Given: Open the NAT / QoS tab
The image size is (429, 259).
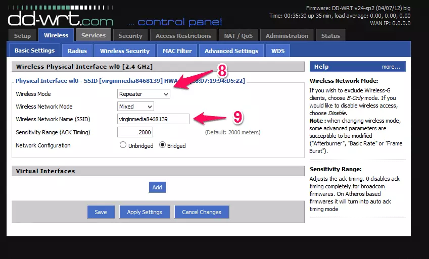Looking at the screenshot, I should [239, 36].
